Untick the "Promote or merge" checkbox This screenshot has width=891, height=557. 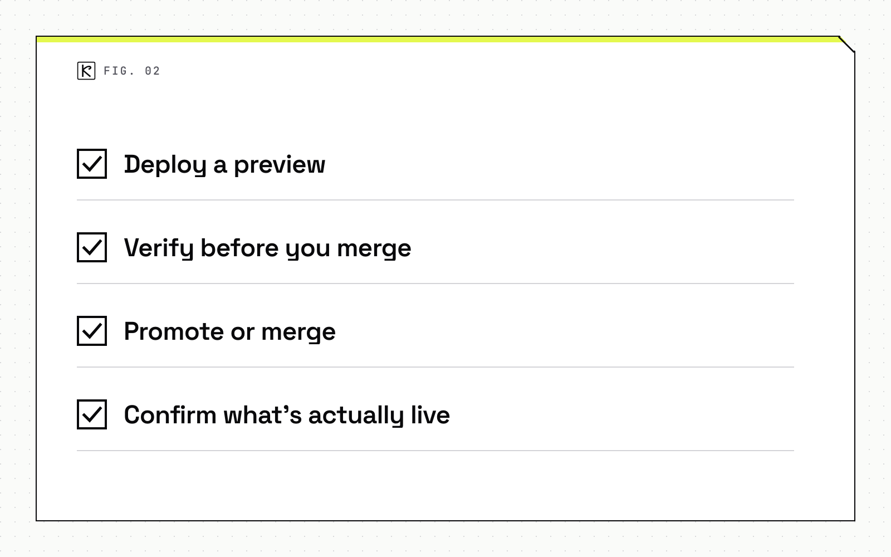click(x=92, y=331)
